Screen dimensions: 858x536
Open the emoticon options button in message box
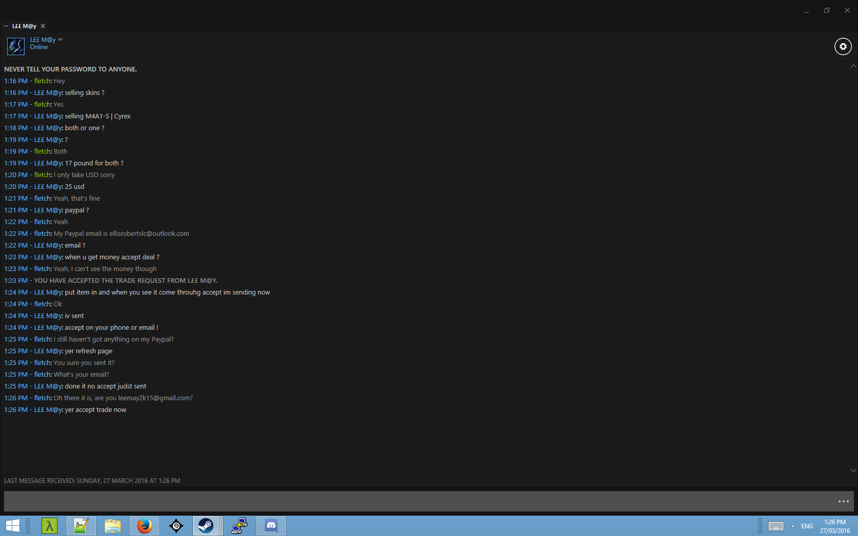843,501
